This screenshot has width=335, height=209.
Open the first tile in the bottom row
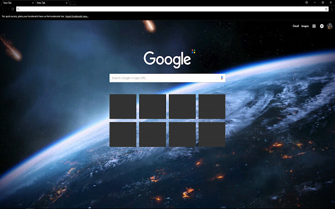(x=123, y=134)
